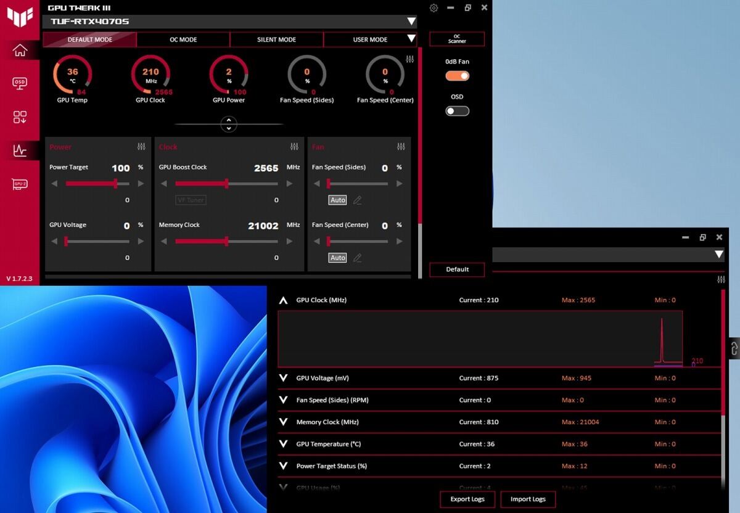Turn off the 0dB Fan switch
This screenshot has width=740, height=513.
pos(458,76)
